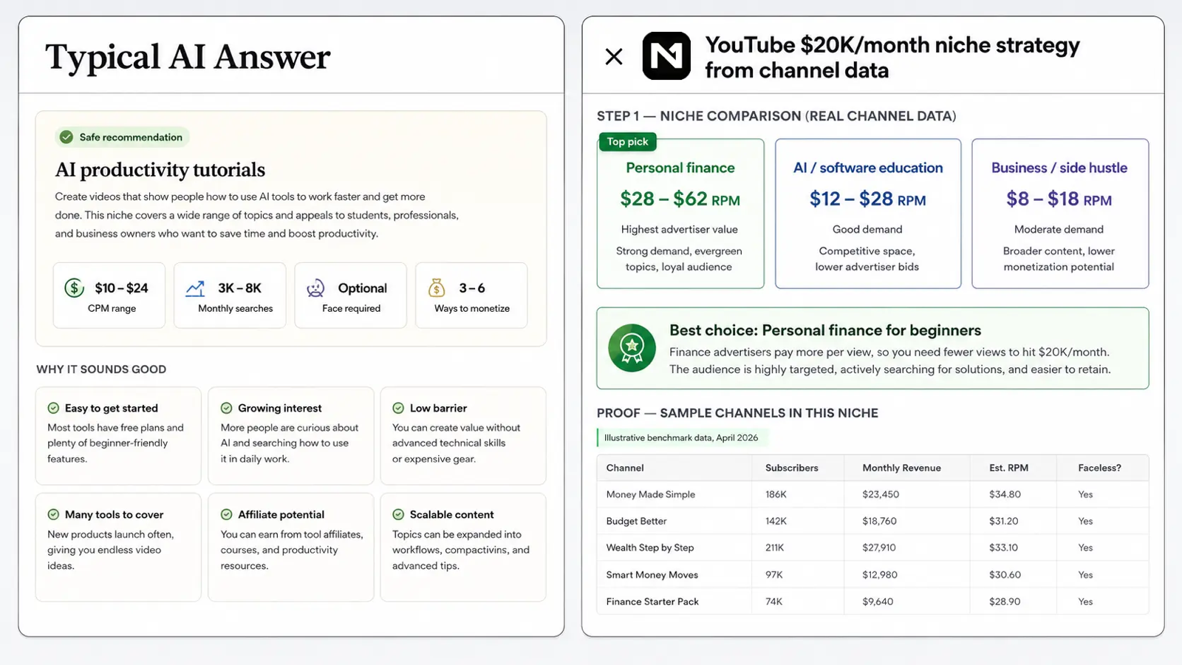Viewport: 1182px width, 665px height.
Task: Click the Top pick badge
Action: coord(627,141)
